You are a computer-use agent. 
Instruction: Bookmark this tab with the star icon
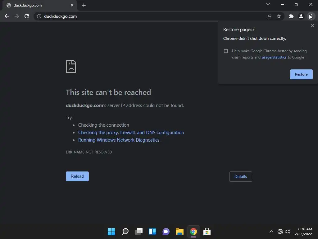coord(279,16)
